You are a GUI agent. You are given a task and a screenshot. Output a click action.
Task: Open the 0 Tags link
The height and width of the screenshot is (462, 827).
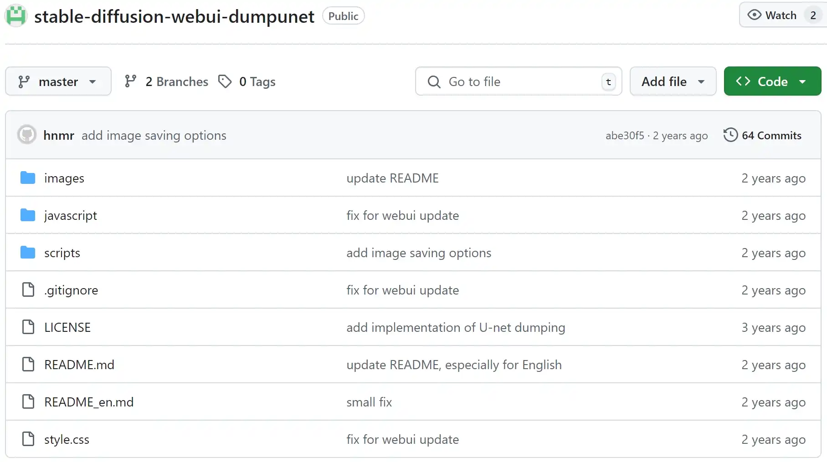click(x=247, y=81)
